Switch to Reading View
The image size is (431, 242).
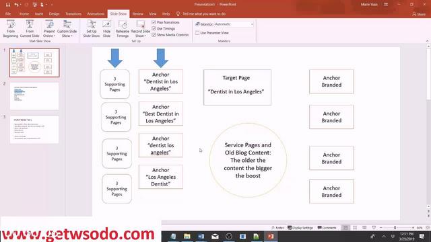pyautogui.click(x=364, y=228)
